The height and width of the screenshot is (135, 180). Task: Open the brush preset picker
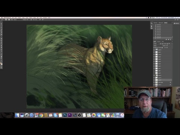(6, 19)
